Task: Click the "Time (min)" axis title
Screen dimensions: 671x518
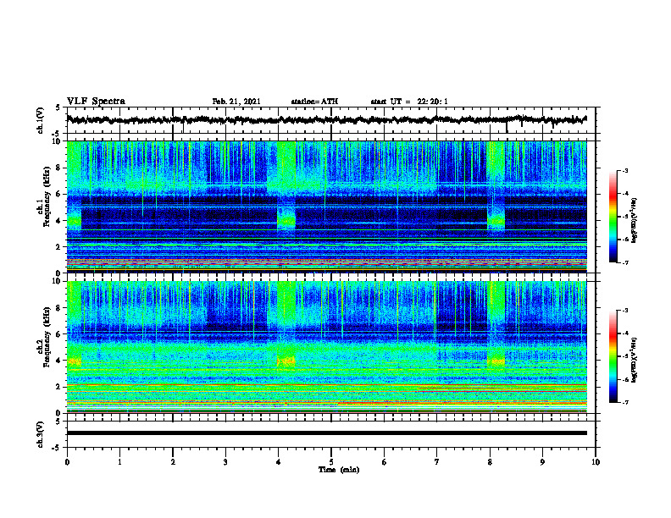Action: click(339, 470)
